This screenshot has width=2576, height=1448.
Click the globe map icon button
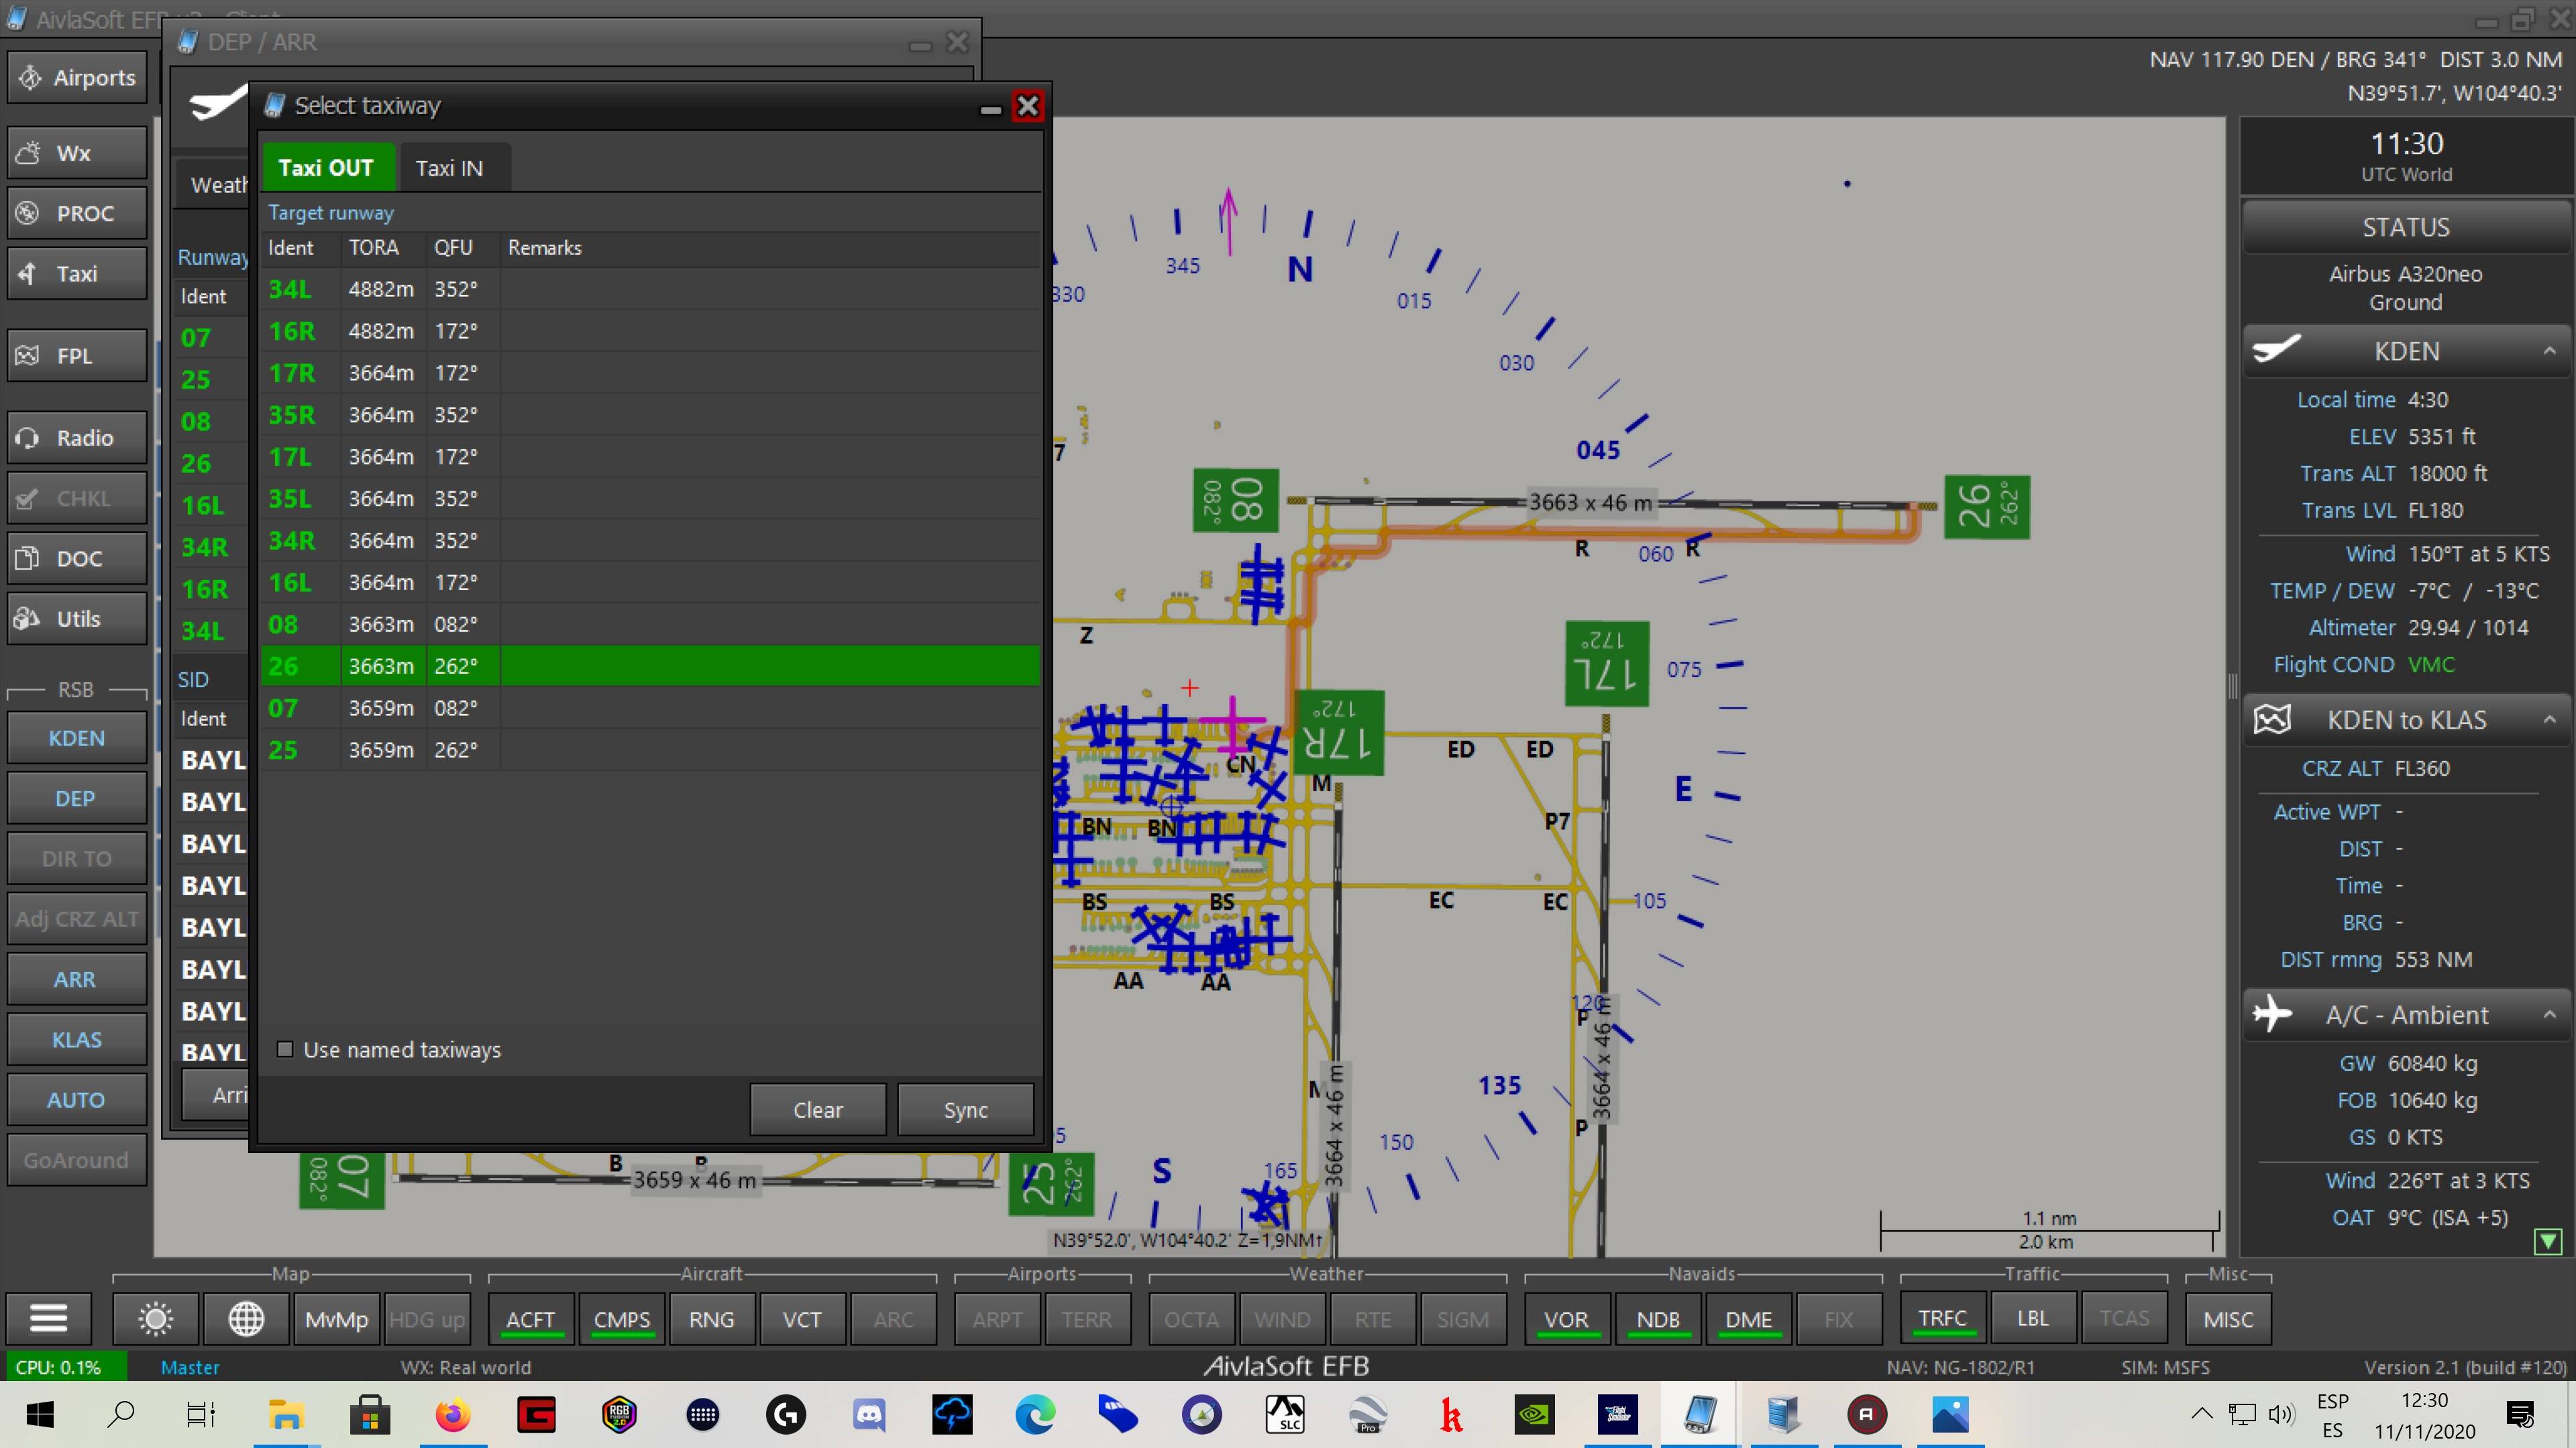(x=245, y=1319)
